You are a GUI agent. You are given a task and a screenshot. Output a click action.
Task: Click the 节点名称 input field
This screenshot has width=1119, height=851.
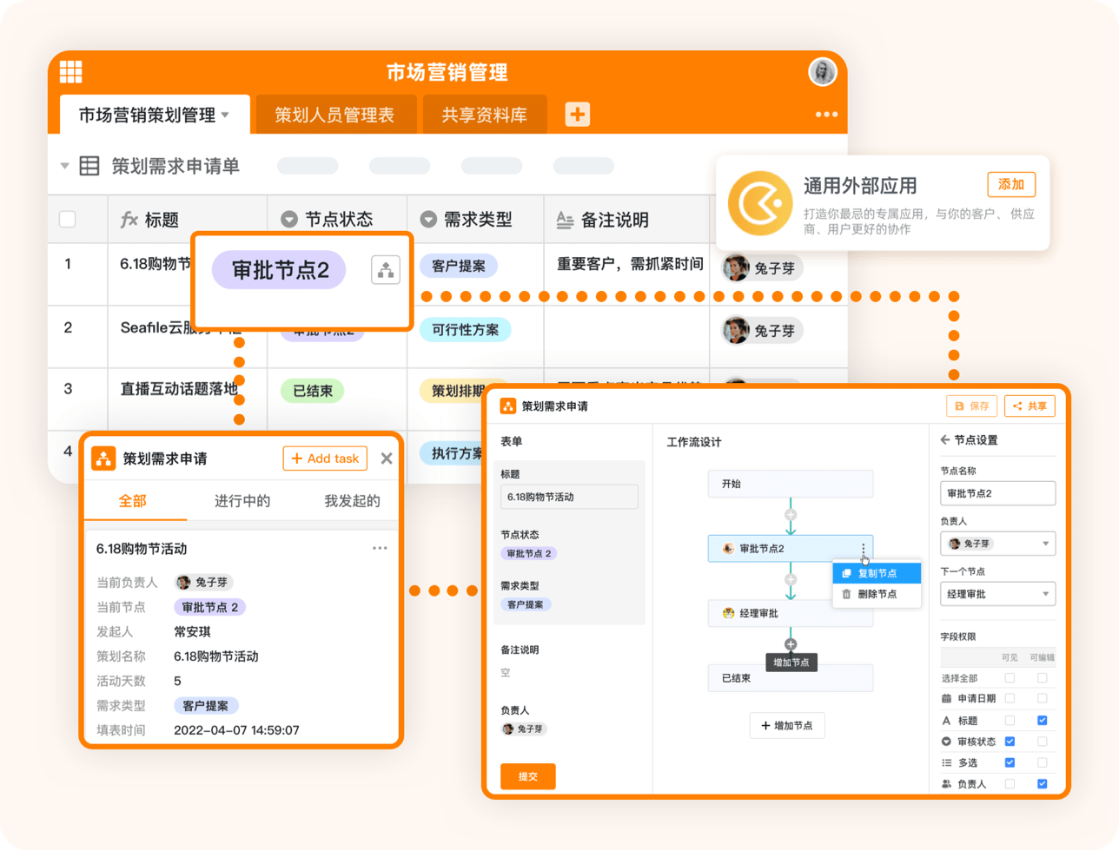[x=997, y=493]
